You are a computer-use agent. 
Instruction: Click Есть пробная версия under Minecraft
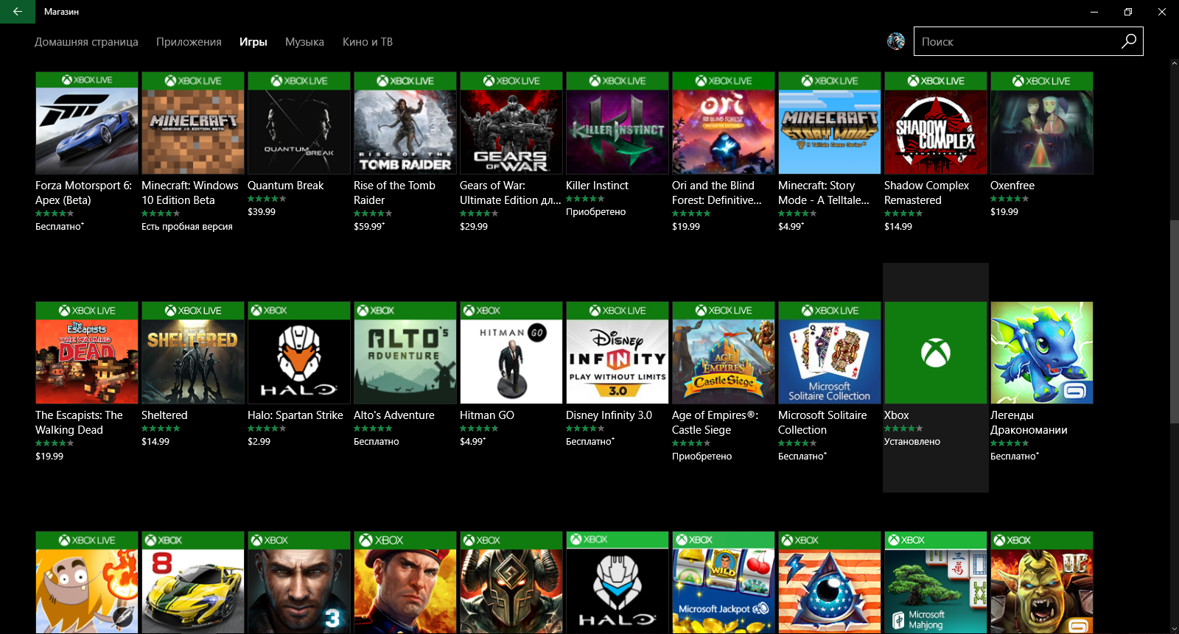pyautogui.click(x=187, y=227)
